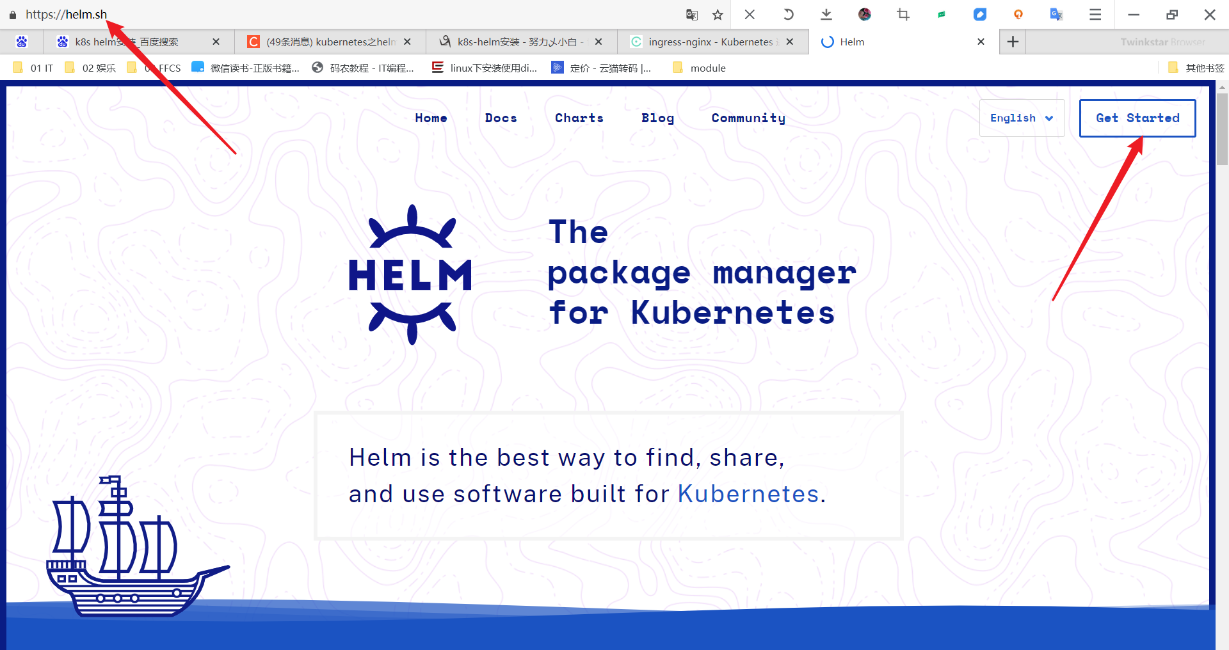The height and width of the screenshot is (650, 1229).
Task: Click the scrollbar up arrow
Action: click(x=1222, y=87)
